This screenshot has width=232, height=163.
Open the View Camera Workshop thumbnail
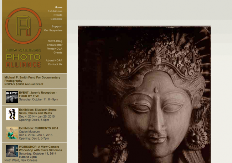coord(11,151)
